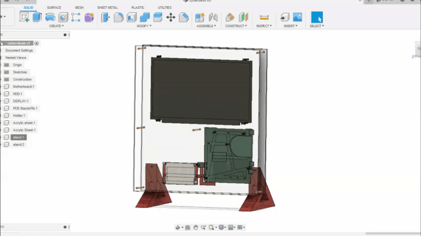
Task: Open the Create dropdown menu
Action: pos(56,26)
